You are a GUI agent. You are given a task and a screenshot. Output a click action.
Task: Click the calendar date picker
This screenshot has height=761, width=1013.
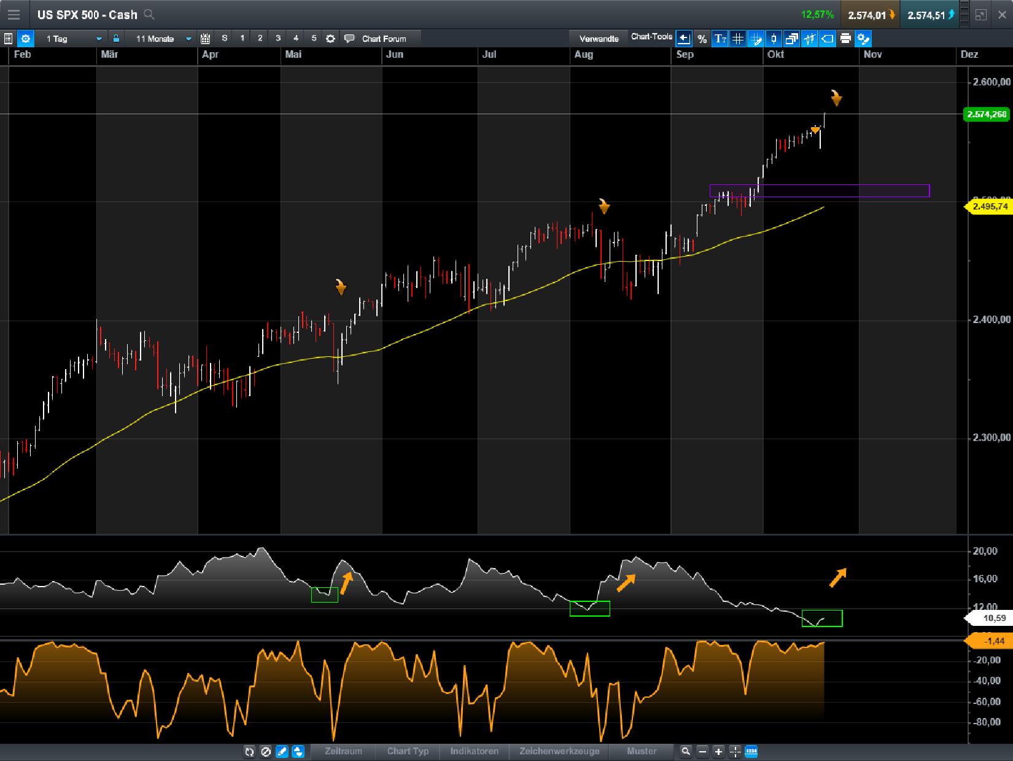click(x=204, y=38)
